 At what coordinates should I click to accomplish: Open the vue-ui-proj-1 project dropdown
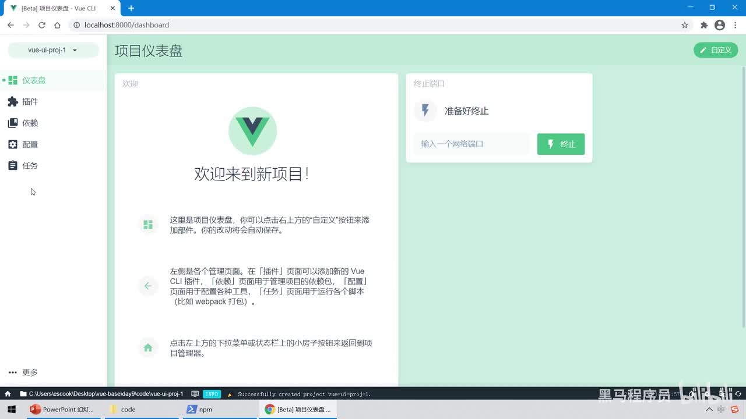pos(53,50)
